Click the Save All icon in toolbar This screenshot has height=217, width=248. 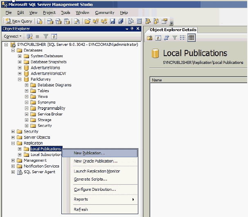click(x=121, y=21)
